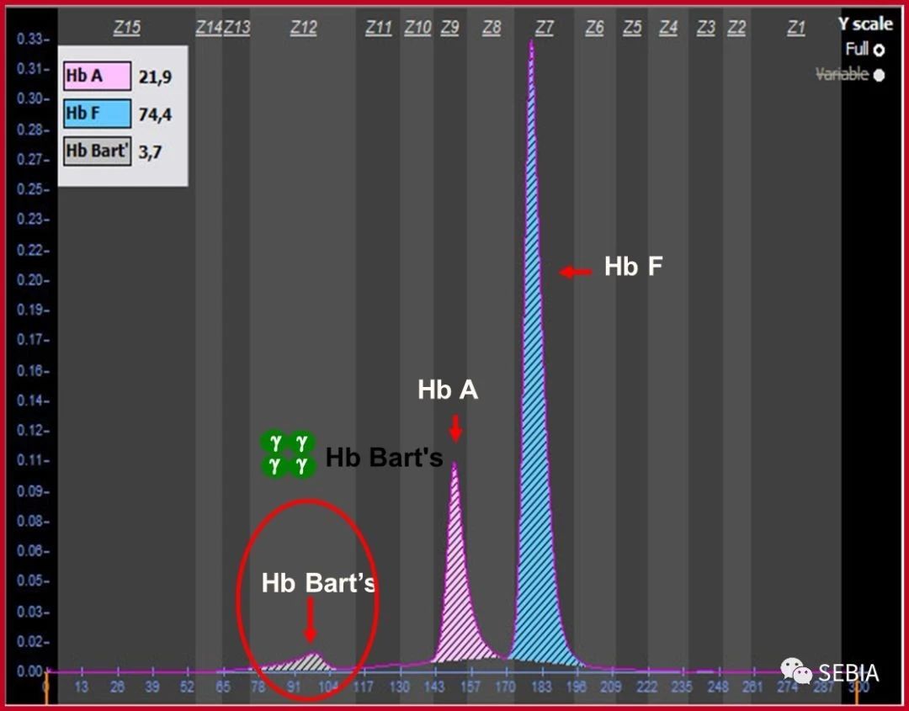The width and height of the screenshot is (909, 711).
Task: Click the Z12 zone label
Action: tap(303, 28)
